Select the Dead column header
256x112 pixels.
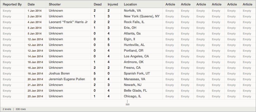click(97, 4)
